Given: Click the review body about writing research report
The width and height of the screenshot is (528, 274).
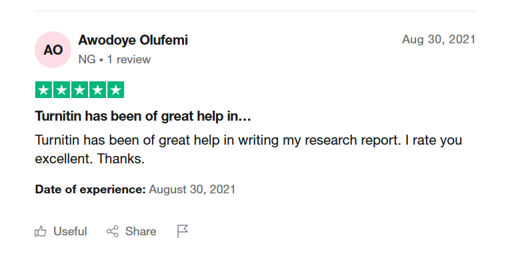Looking at the screenshot, I should tap(249, 149).
